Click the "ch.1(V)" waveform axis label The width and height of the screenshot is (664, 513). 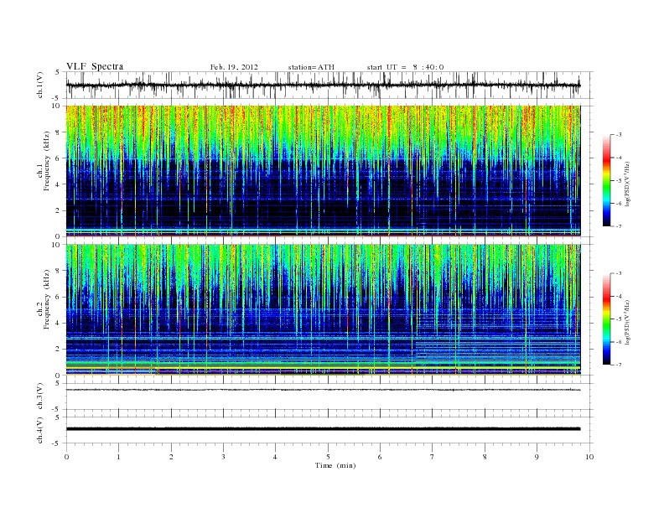(40, 85)
